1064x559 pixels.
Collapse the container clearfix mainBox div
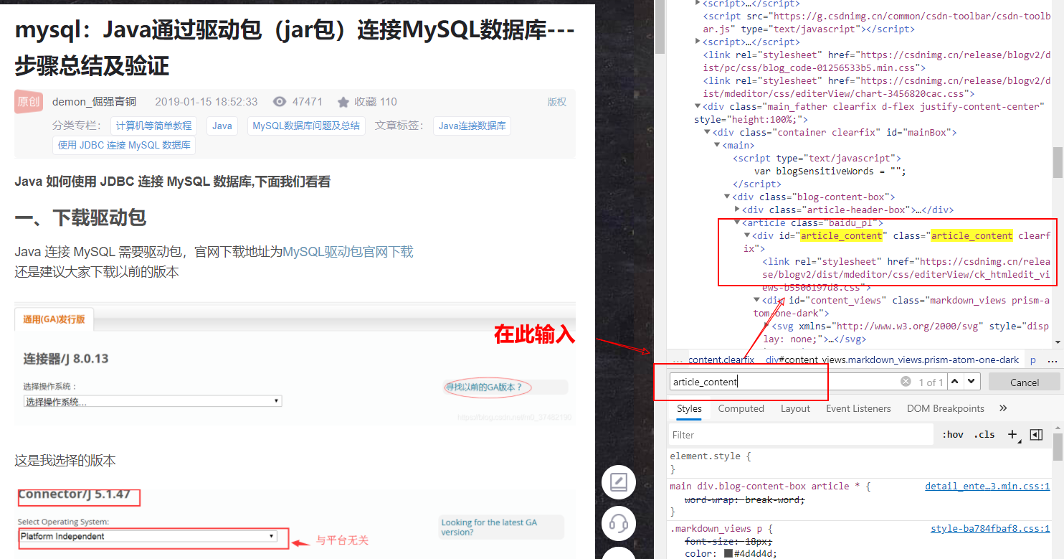(x=708, y=132)
